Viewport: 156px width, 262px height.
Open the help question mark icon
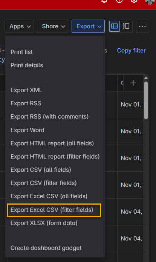[x=119, y=2]
